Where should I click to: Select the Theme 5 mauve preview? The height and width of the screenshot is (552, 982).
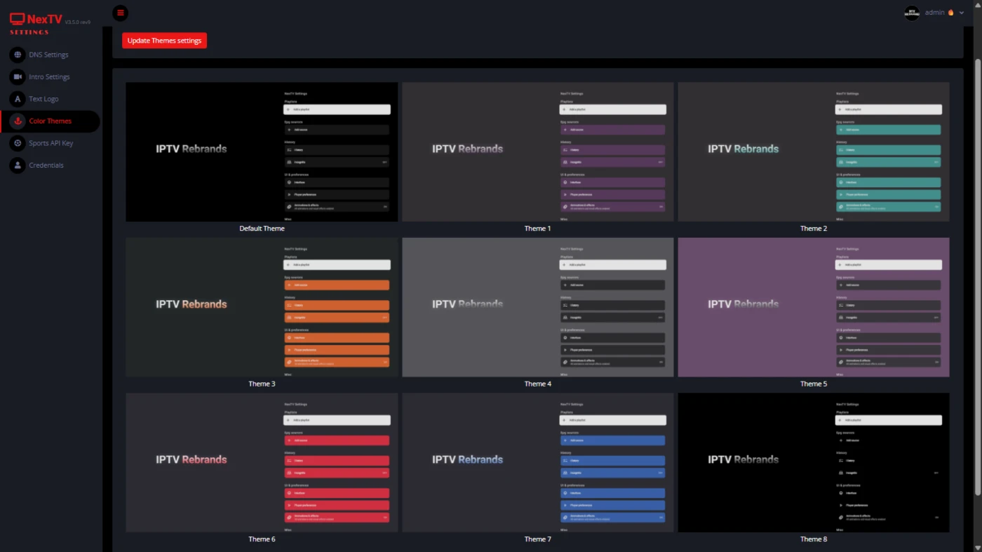click(814, 307)
